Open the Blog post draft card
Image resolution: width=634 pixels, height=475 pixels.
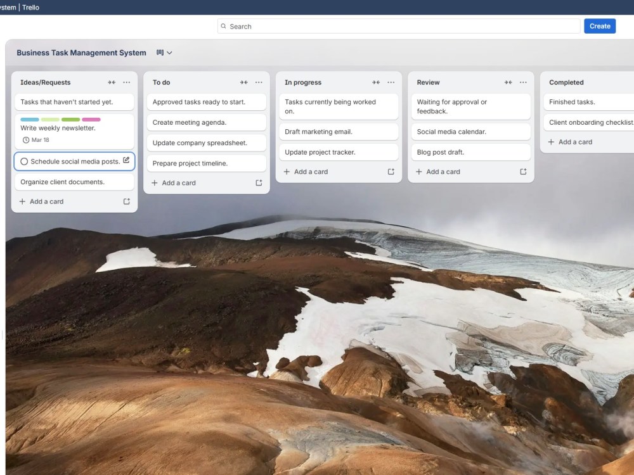tap(471, 152)
